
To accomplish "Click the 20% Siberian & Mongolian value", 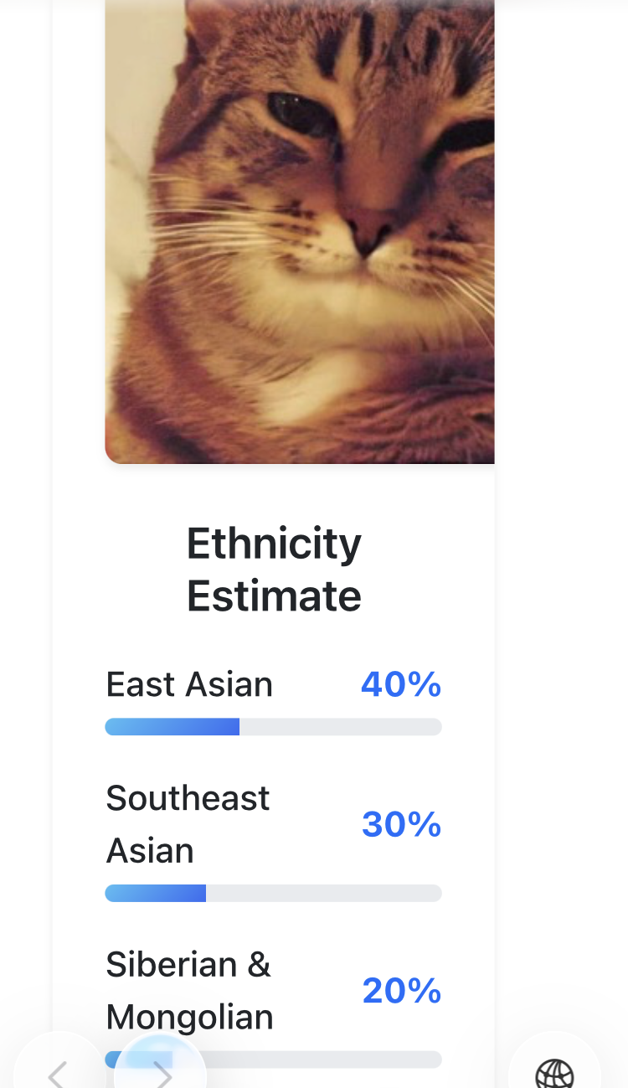I will pos(401,991).
